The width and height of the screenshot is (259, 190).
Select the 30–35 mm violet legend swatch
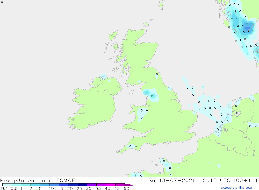pyautogui.click(x=92, y=185)
